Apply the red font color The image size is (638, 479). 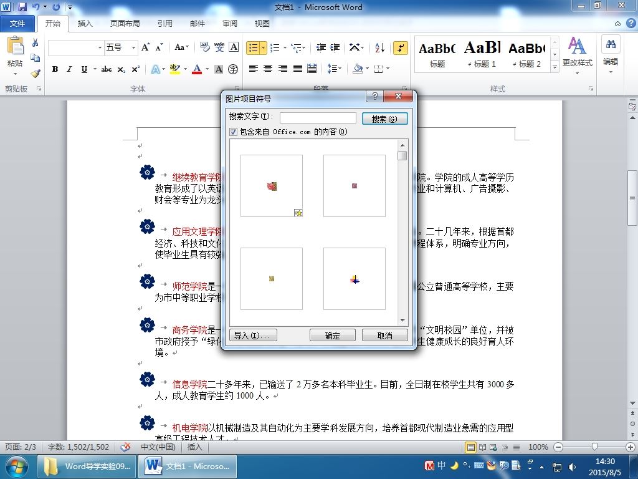[x=197, y=69]
